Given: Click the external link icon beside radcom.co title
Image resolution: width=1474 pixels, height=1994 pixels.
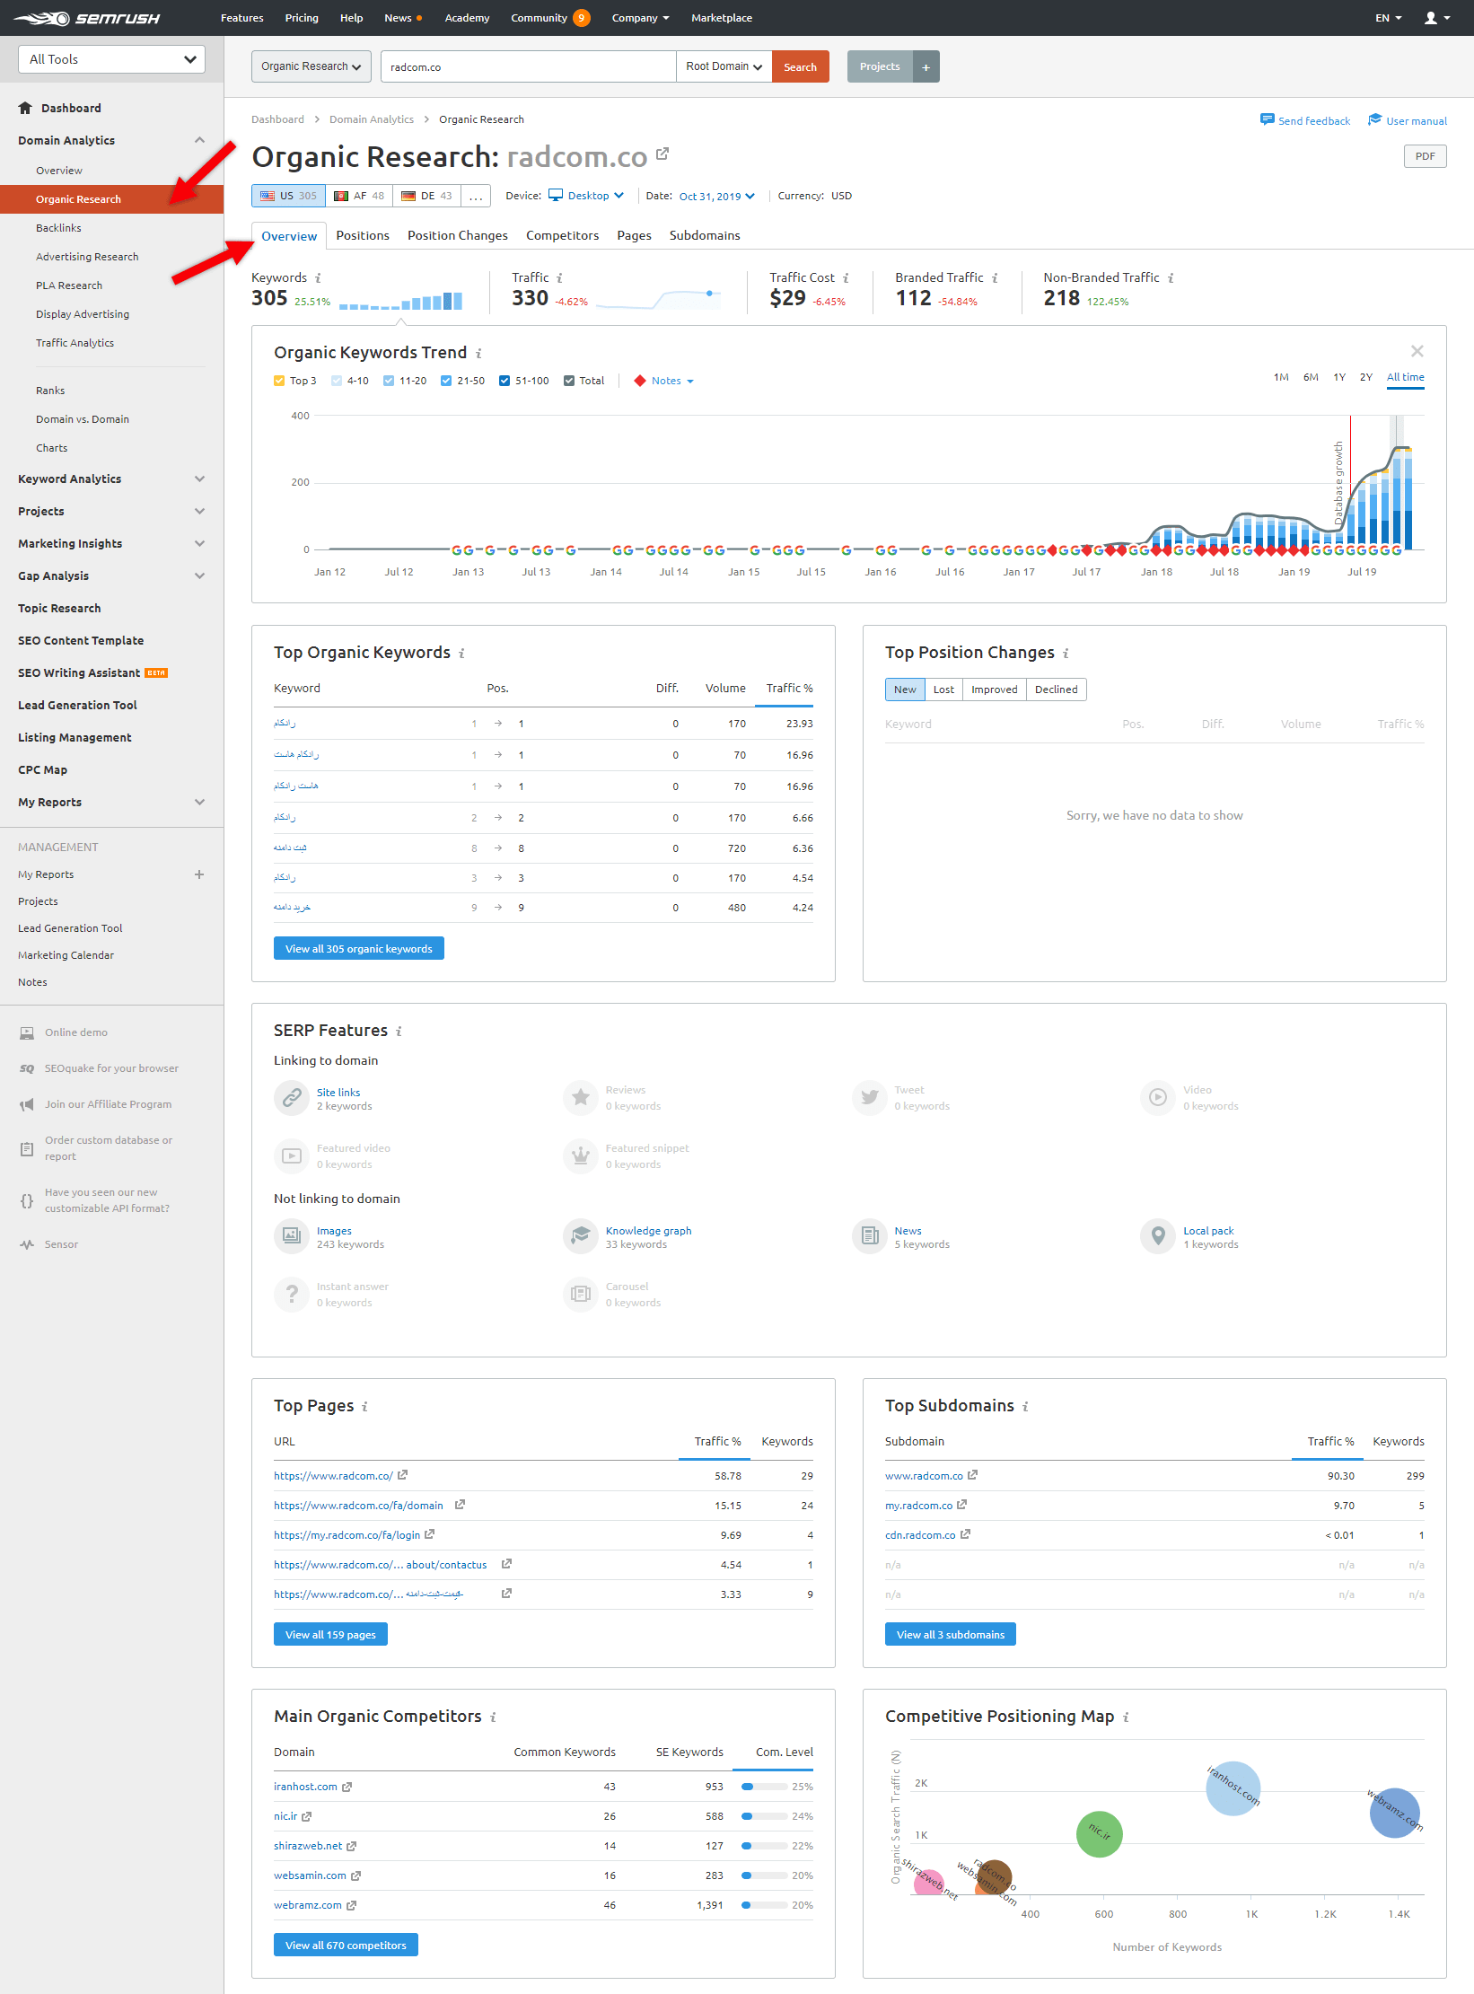Looking at the screenshot, I should 662,154.
